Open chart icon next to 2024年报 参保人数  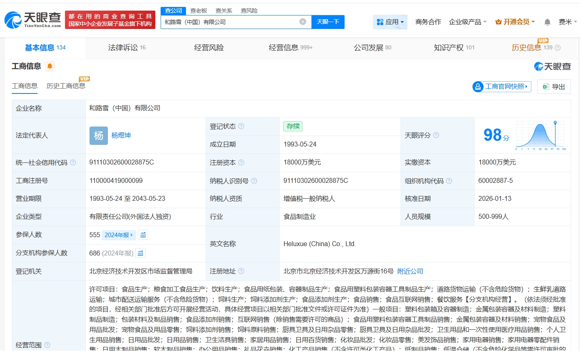(143, 235)
